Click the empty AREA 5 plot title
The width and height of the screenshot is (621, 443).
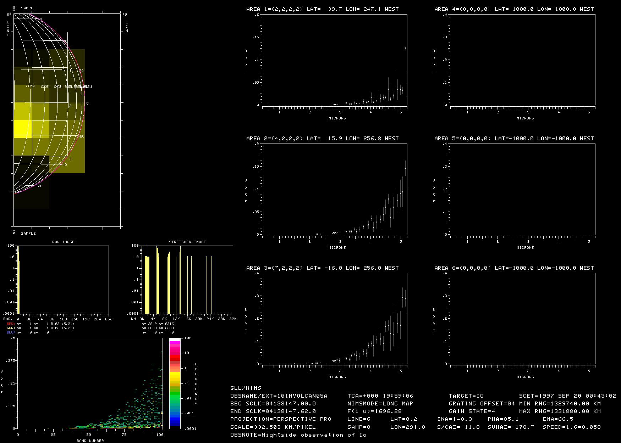(514, 139)
